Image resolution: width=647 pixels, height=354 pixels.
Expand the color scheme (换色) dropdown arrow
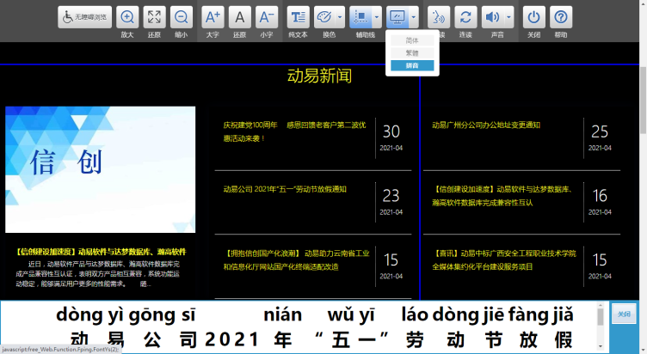click(340, 16)
